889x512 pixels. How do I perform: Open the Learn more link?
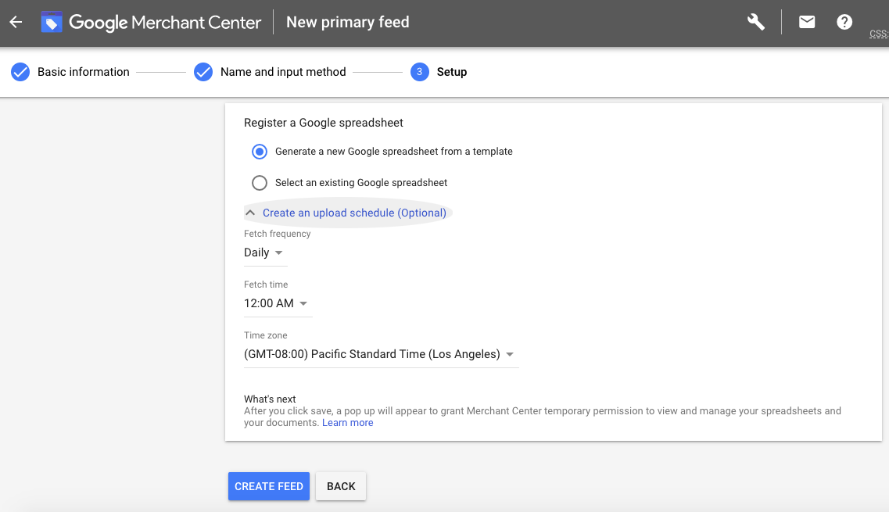pos(347,423)
